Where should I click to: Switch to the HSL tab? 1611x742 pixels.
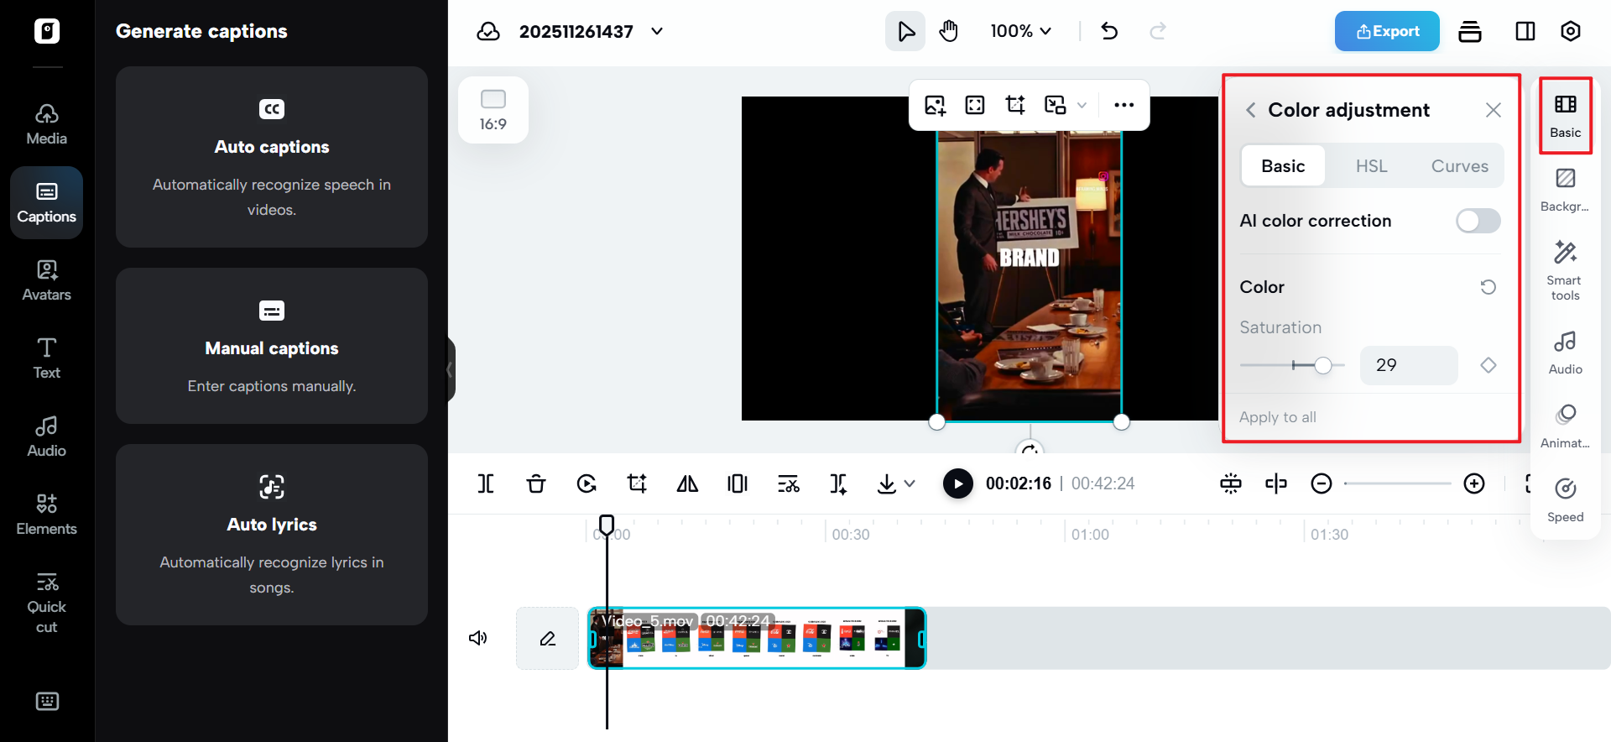[1372, 166]
